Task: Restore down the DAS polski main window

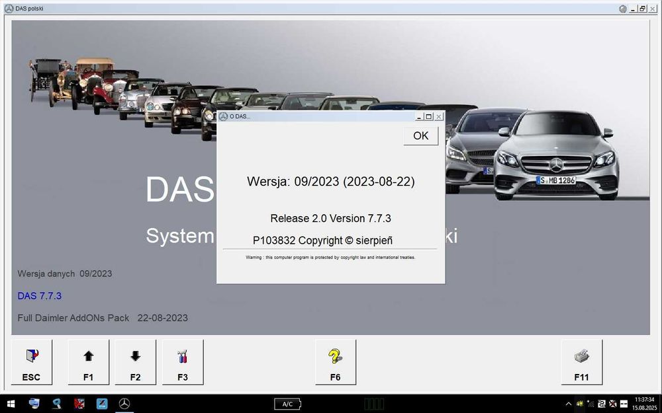Action: coord(643,9)
